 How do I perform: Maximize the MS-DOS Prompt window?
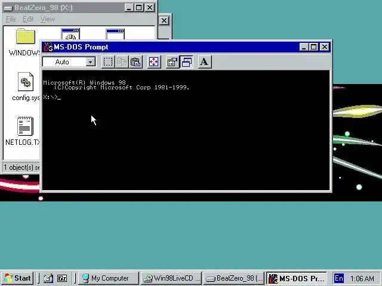click(x=313, y=46)
